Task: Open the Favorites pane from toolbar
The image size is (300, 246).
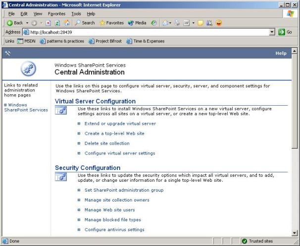Action: click(112, 23)
